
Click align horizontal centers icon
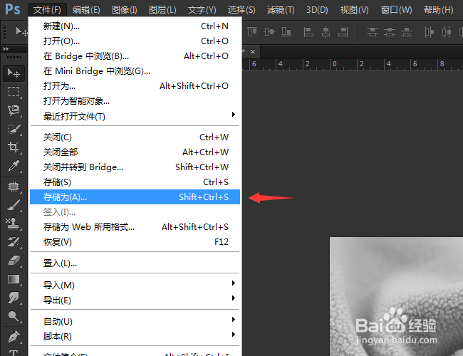click(326, 31)
